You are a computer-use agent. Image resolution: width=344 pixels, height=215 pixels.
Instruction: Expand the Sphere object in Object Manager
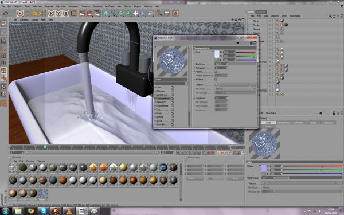[x=248, y=29]
